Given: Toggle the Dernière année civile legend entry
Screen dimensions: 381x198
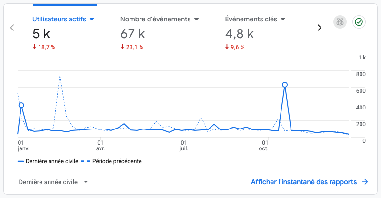Looking at the screenshot, I should click(x=48, y=161).
